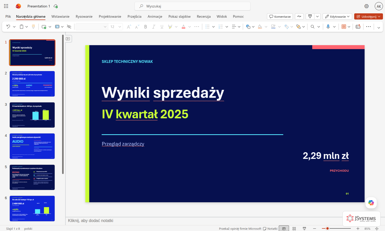Open the Plik menu
385x231 pixels.
coord(8,16)
